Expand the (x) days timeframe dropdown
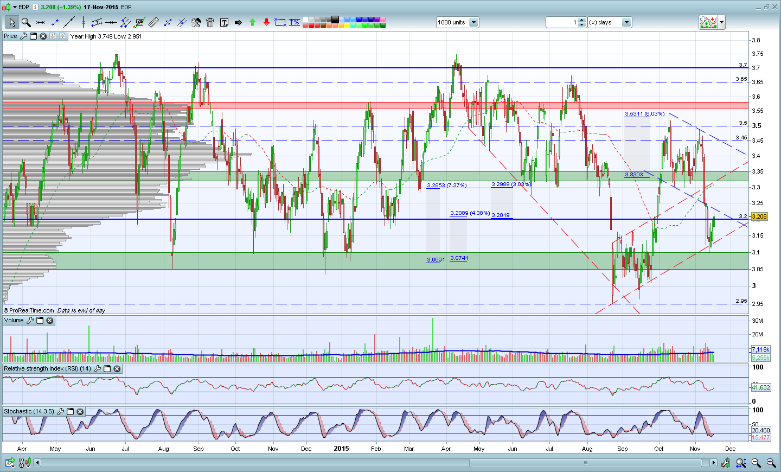 click(x=626, y=22)
